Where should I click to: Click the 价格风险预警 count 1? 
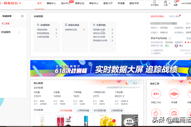56,37
